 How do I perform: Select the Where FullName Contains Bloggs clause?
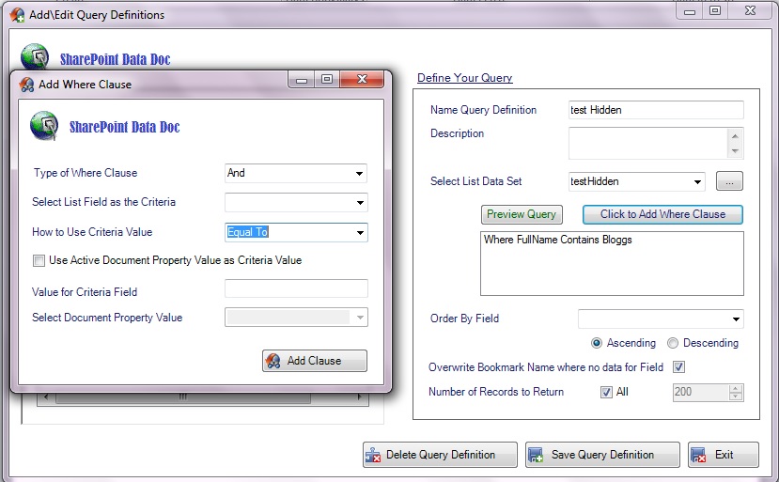[x=558, y=240]
